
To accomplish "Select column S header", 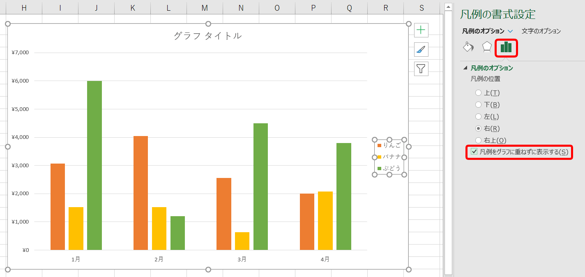I will point(422,8).
